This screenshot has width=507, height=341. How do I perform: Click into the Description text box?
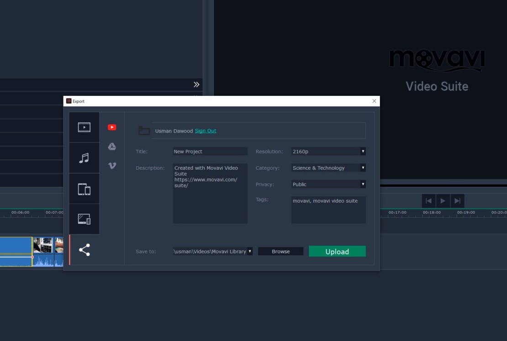tap(210, 193)
